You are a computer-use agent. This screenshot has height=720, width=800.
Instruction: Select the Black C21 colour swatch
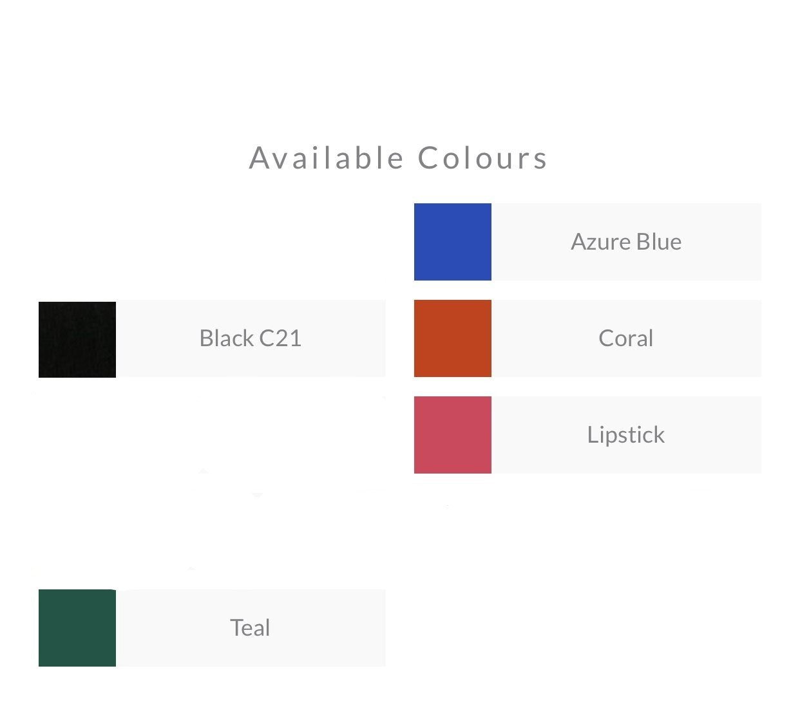[x=77, y=340]
